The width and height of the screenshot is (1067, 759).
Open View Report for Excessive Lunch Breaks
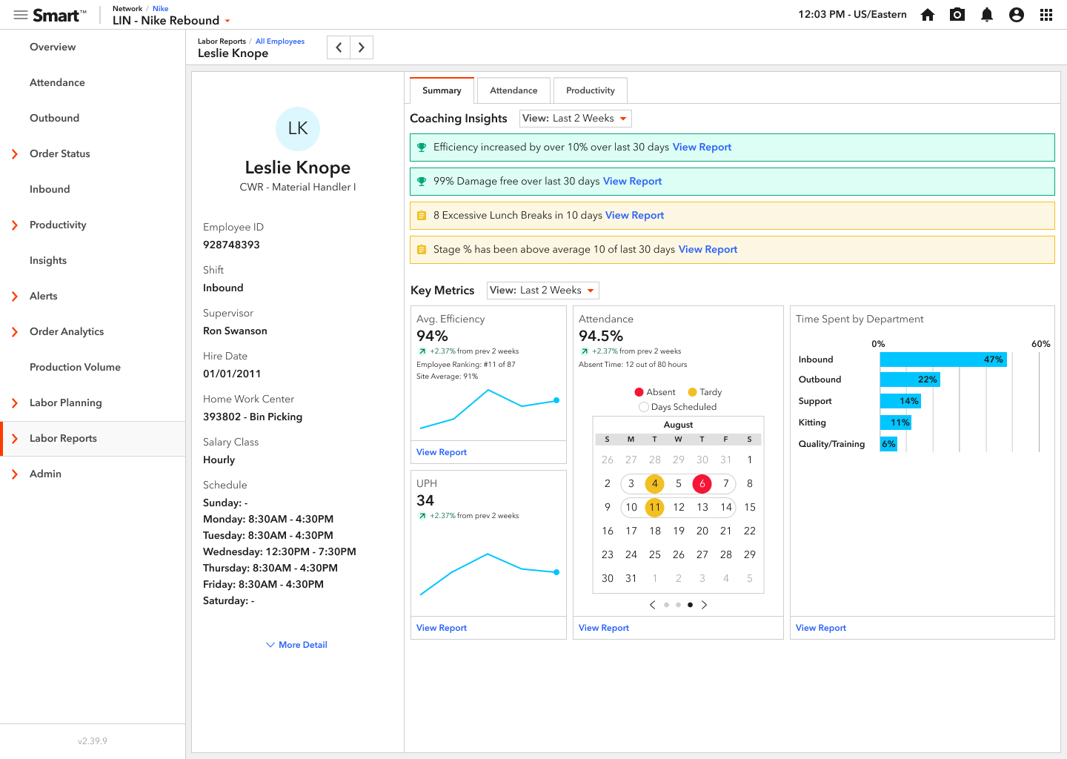634,216
